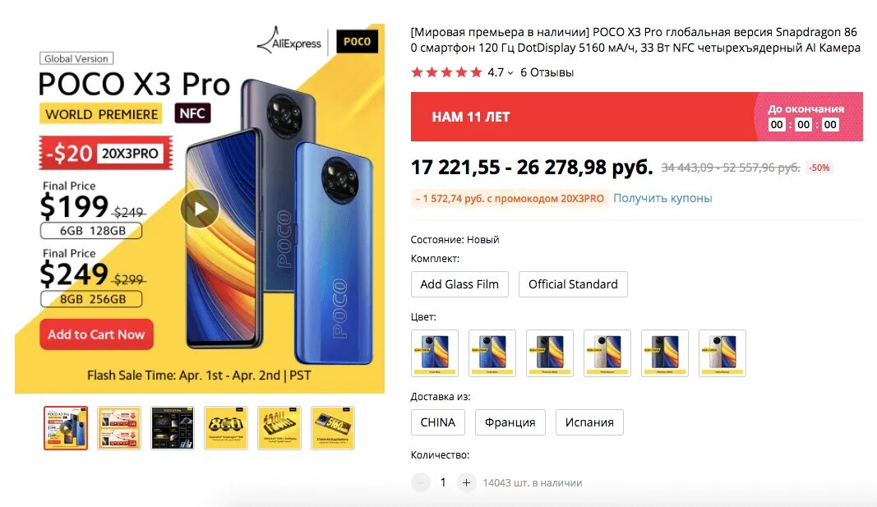Screen dimensions: 877x507
Task: Open the coupons gallery thumbnail
Action: point(119,427)
